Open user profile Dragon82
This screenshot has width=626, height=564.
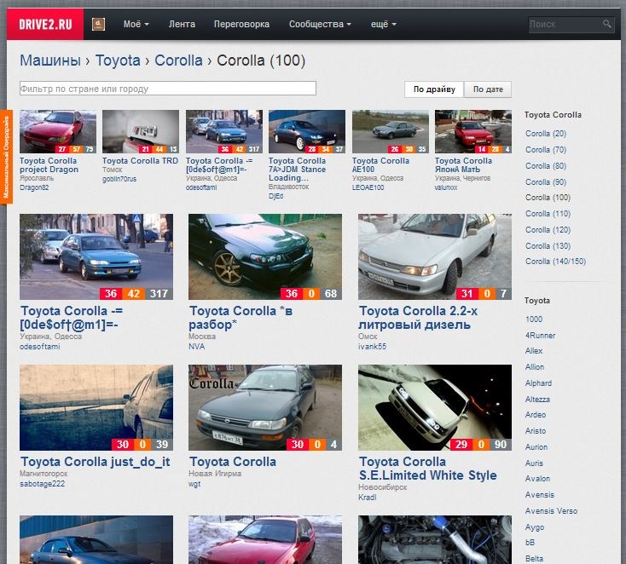tap(34, 187)
